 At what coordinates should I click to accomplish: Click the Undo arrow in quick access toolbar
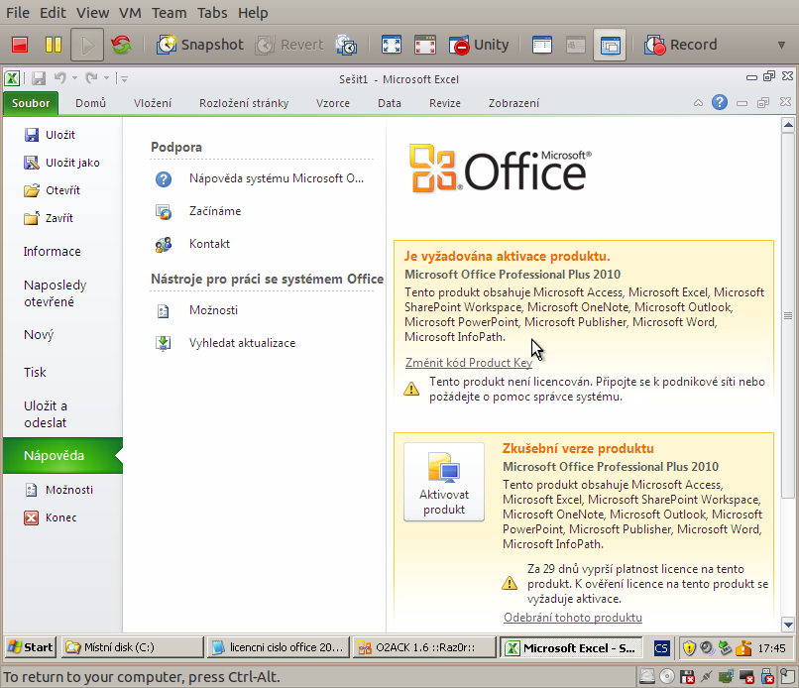click(x=60, y=78)
